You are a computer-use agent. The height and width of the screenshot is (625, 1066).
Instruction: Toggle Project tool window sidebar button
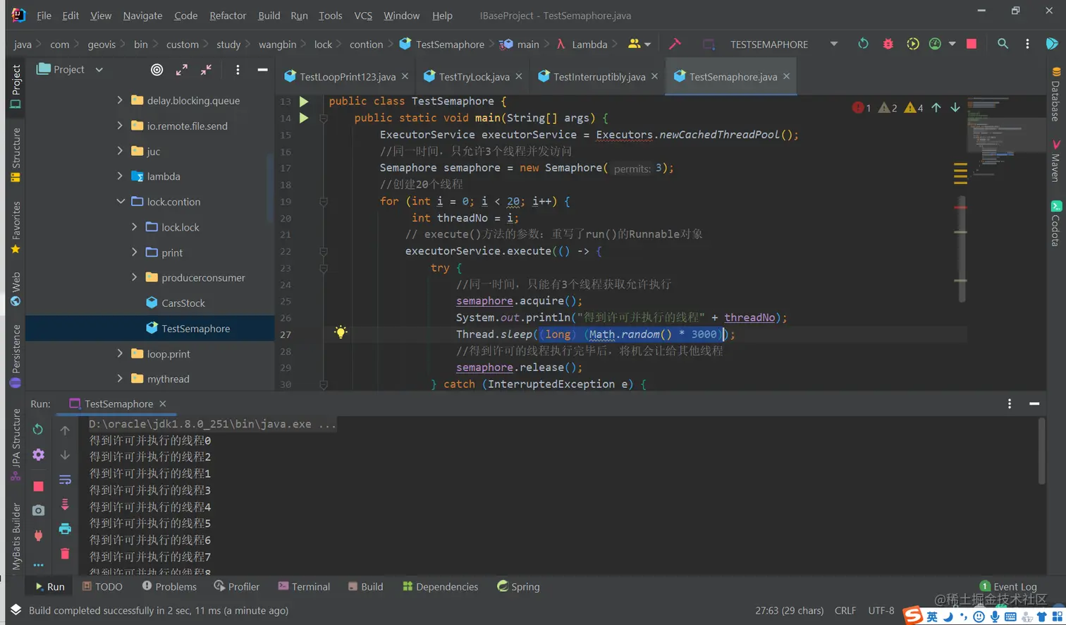click(x=16, y=86)
